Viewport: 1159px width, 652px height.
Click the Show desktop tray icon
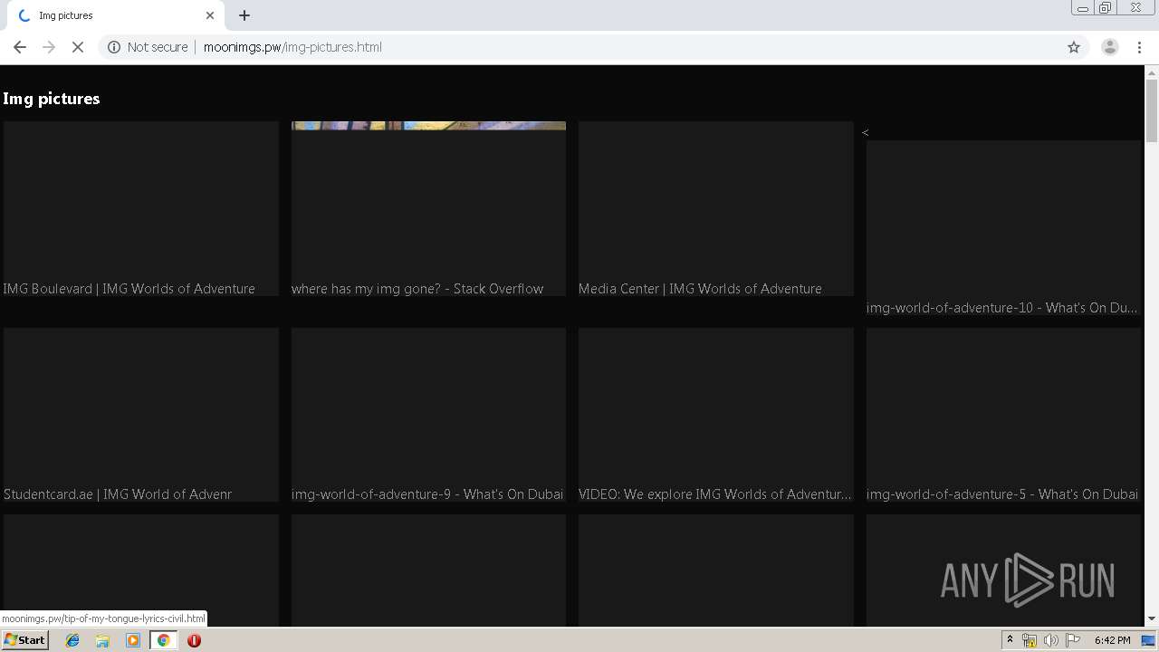[x=1148, y=640]
